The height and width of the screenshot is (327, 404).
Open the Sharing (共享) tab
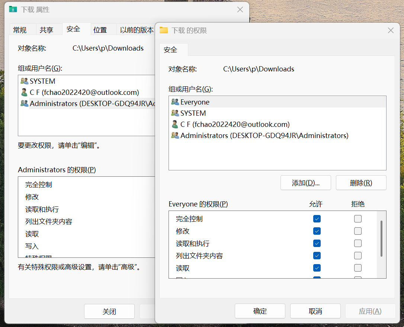(x=47, y=30)
